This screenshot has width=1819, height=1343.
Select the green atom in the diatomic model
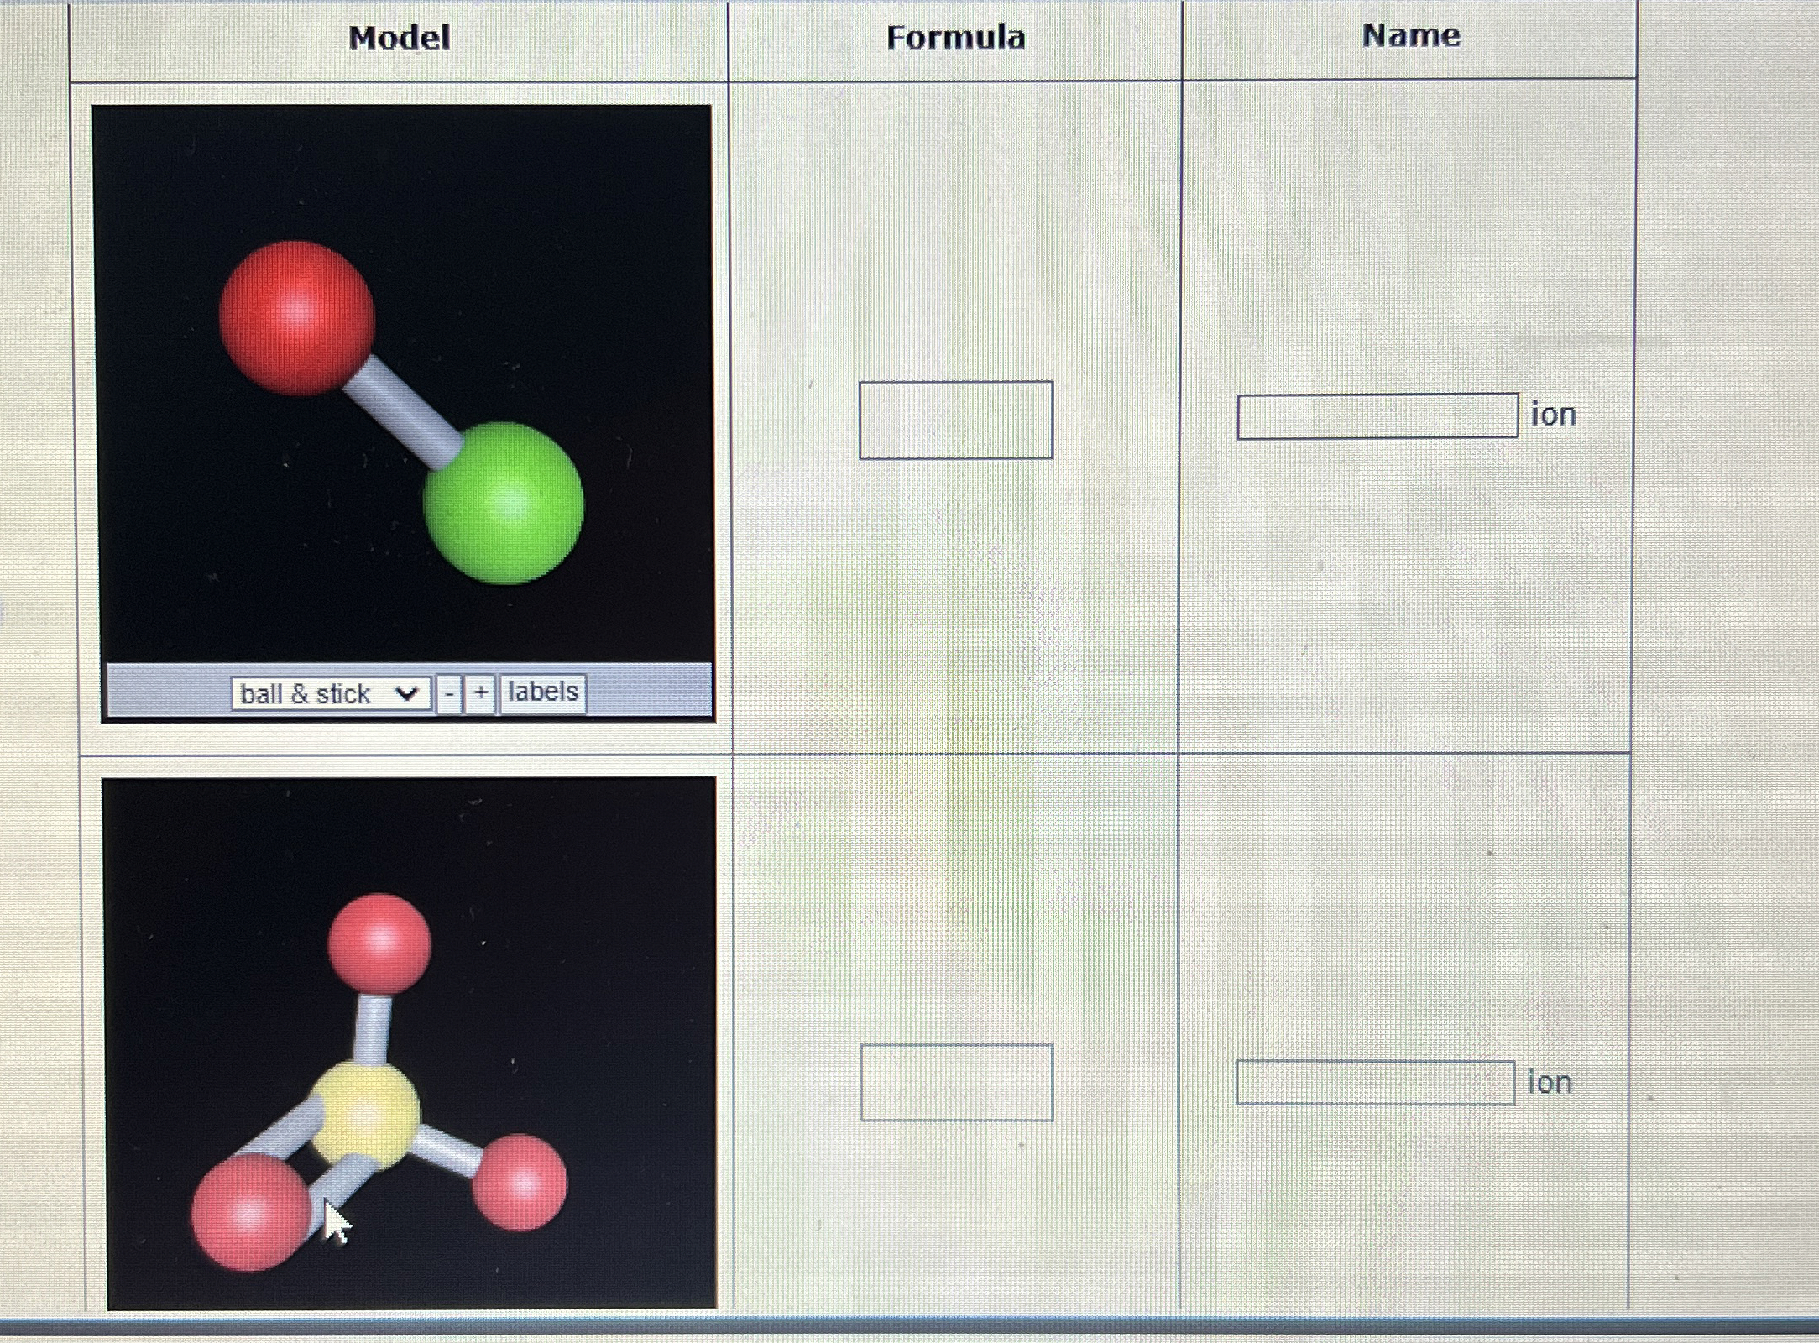click(504, 504)
